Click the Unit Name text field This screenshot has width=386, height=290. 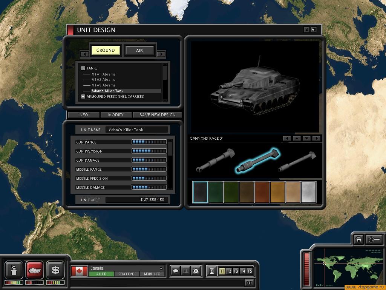[137, 130]
